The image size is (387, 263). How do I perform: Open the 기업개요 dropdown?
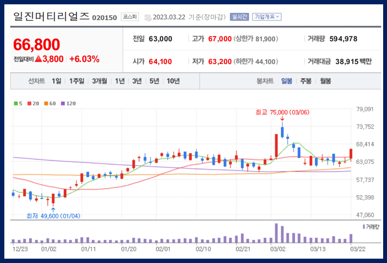[267, 17]
